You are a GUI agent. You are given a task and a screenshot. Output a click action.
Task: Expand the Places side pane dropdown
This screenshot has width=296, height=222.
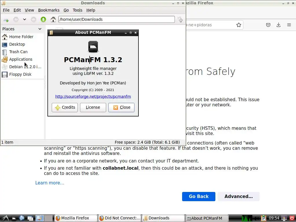(x=40, y=29)
